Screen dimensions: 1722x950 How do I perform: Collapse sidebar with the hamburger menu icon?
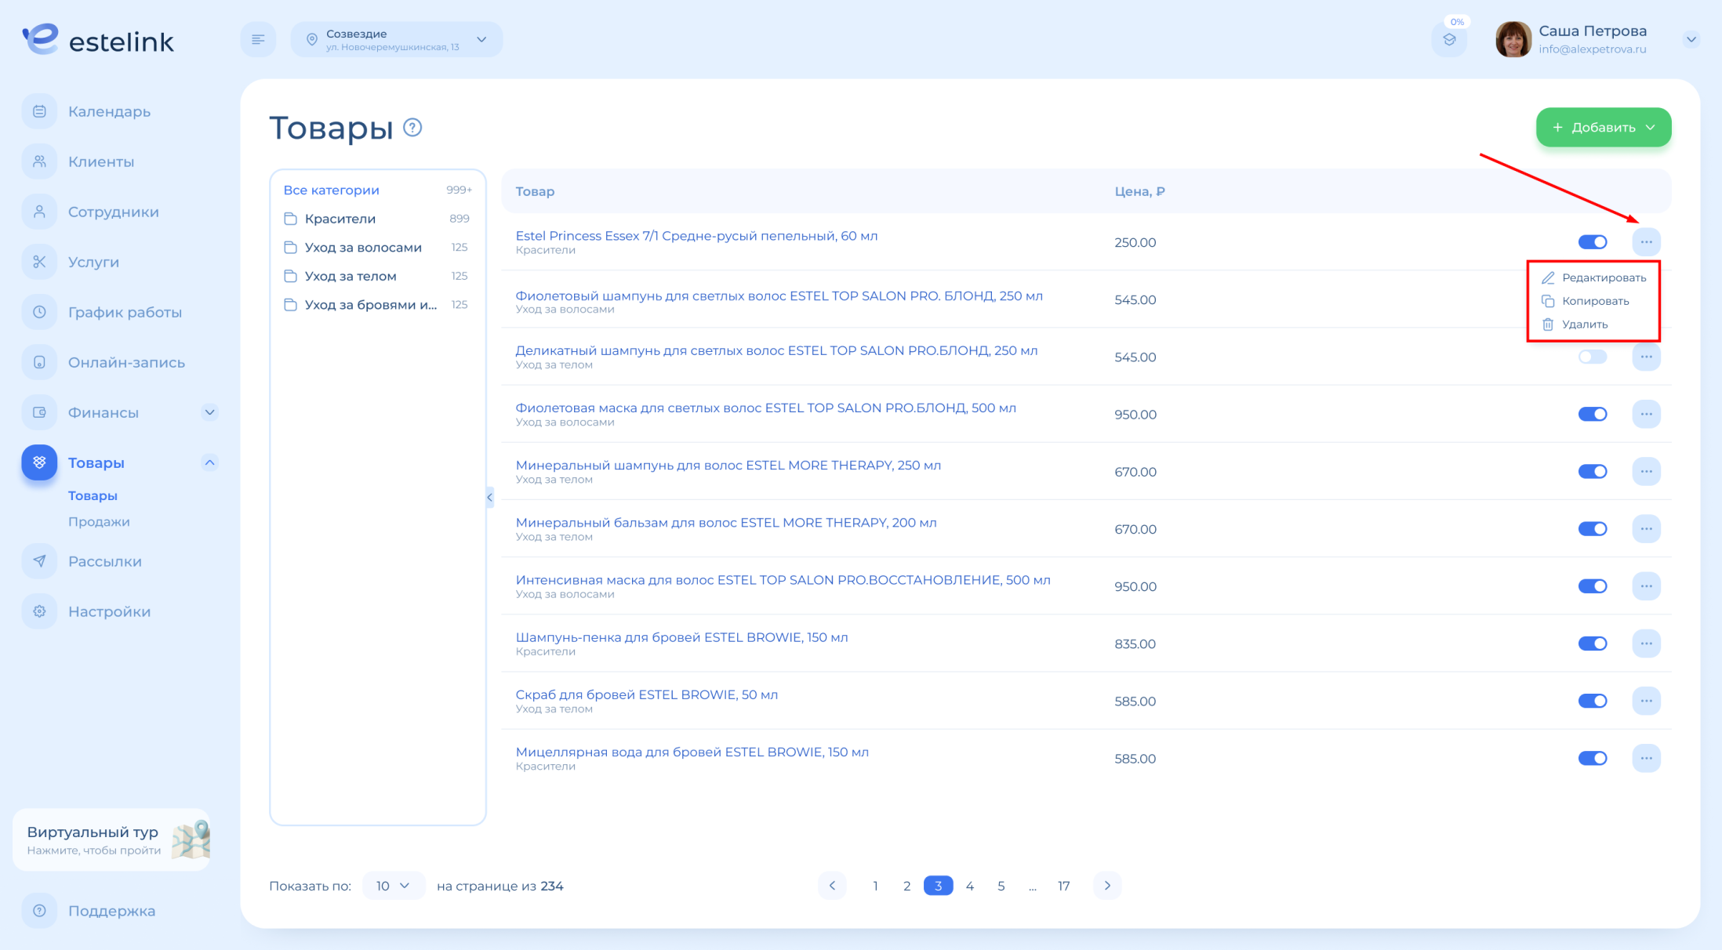click(x=258, y=39)
